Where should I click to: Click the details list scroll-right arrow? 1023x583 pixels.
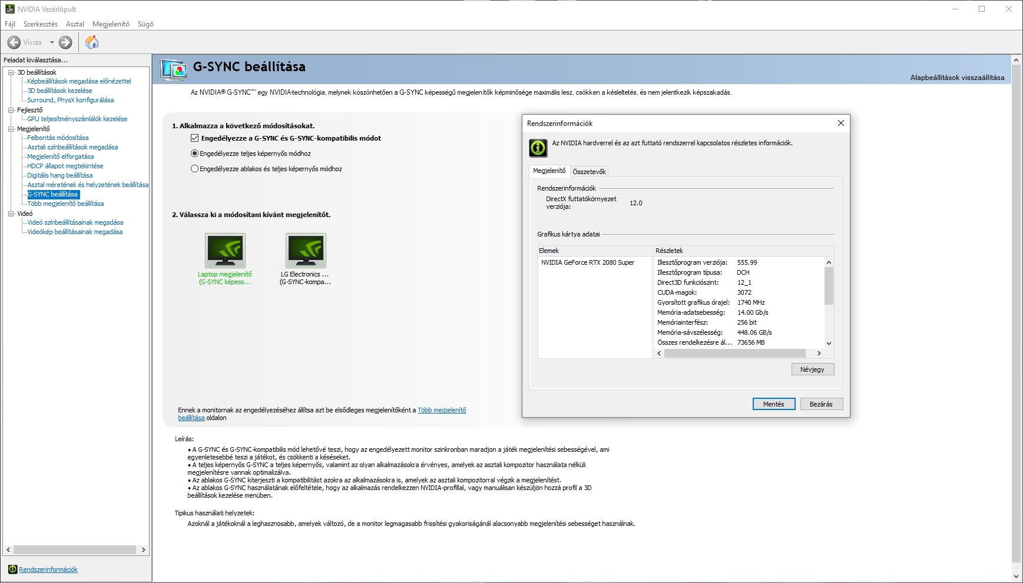tap(819, 353)
